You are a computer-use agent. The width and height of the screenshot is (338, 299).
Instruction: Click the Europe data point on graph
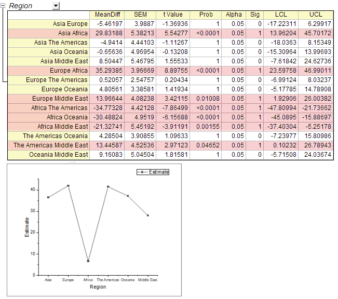pos(68,186)
